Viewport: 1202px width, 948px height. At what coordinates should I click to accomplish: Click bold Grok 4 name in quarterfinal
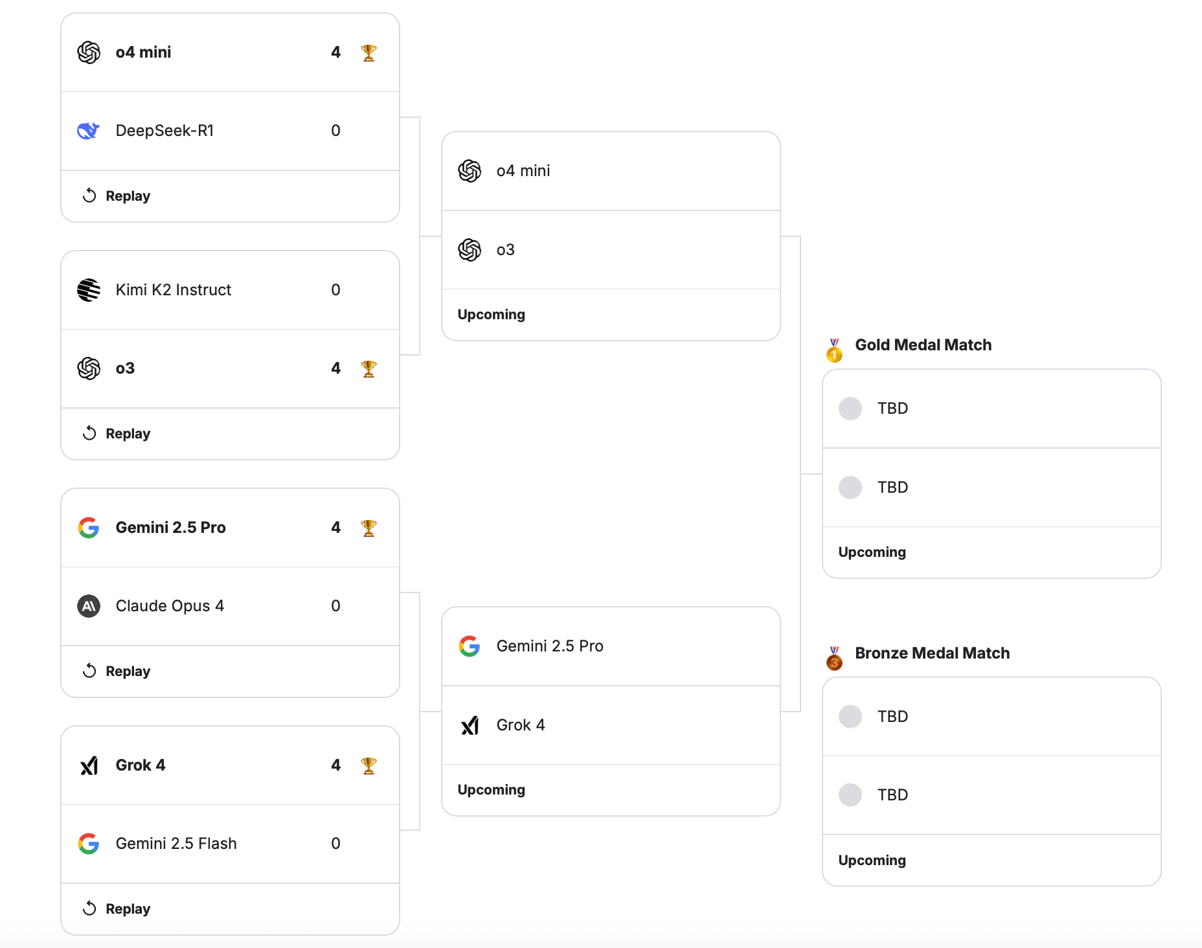[141, 765]
